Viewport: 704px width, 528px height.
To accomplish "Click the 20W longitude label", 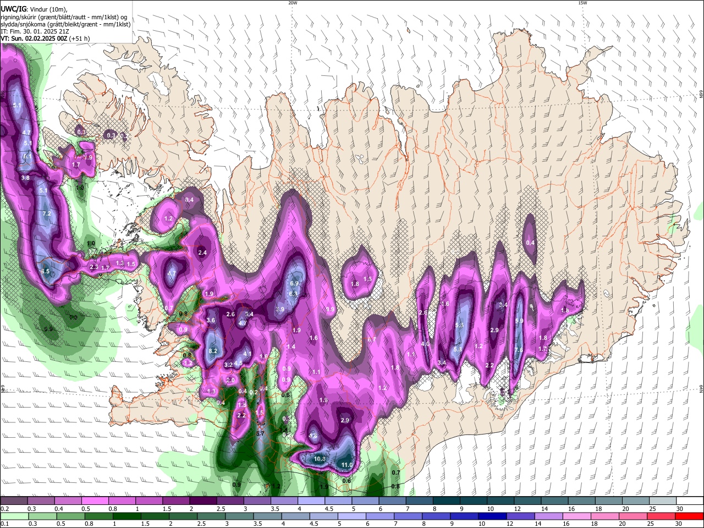I will [293, 3].
